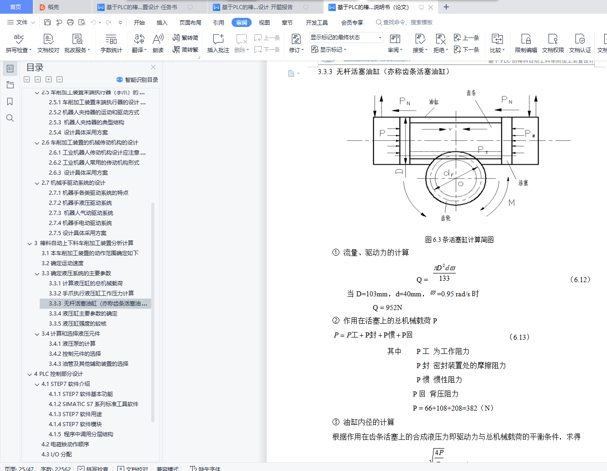The height and width of the screenshot is (471, 607).
Task: Toggle 文档校对 in the status bar
Action: 133,469
